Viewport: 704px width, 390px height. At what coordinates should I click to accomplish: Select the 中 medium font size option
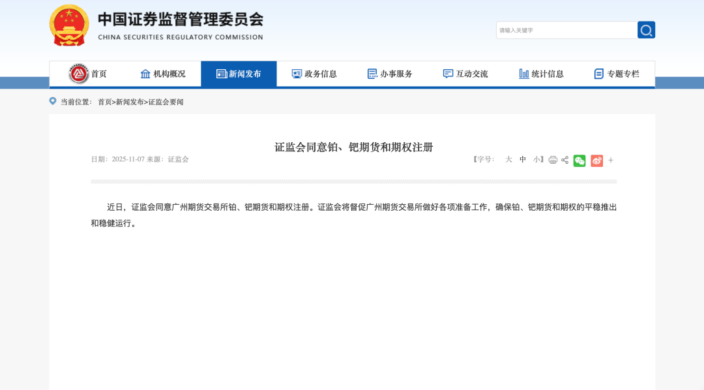pos(522,160)
